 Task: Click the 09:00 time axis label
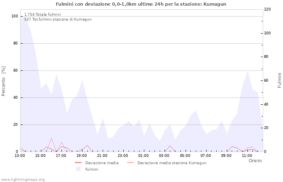coord(226,156)
